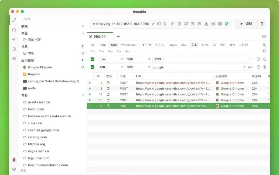Remove the google URL filter row
This screenshot has width=279, height=175.
(258, 67)
